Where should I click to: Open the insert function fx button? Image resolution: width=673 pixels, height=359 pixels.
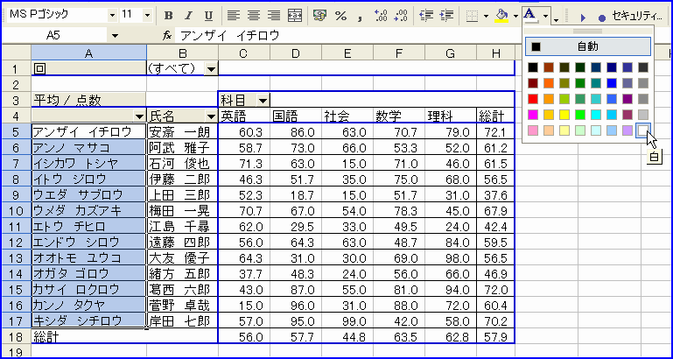tap(167, 36)
